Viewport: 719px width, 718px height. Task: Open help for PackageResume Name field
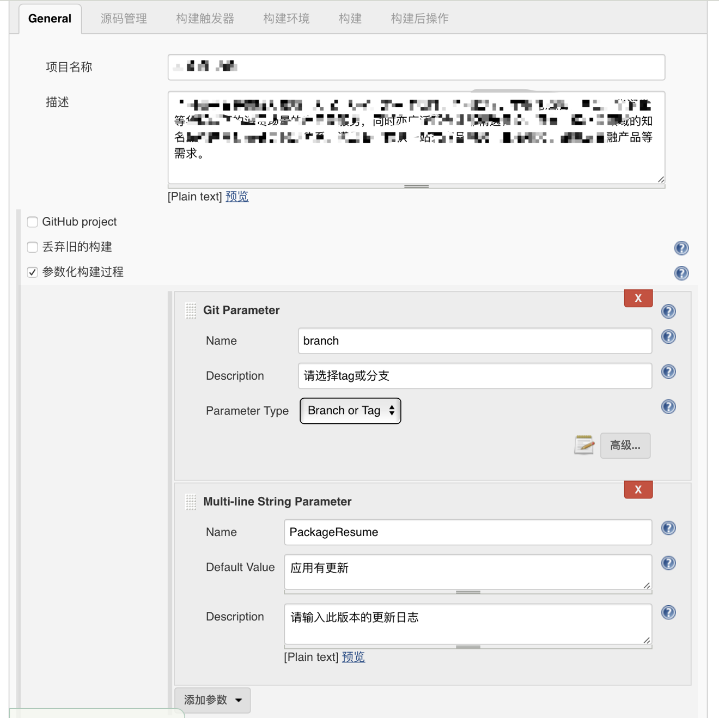point(668,528)
